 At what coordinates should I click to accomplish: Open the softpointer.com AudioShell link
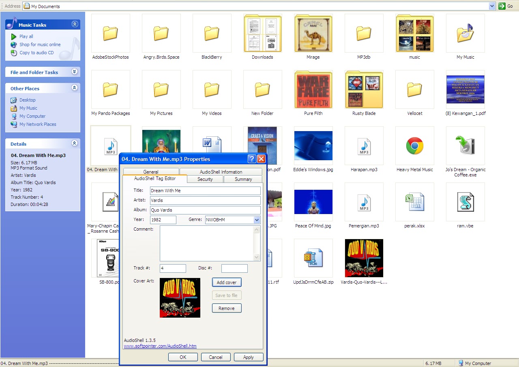pos(160,346)
